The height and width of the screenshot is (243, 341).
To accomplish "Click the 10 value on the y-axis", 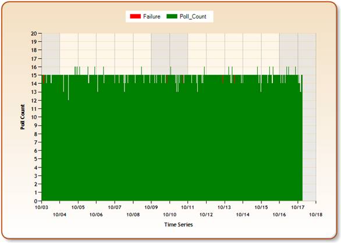I will coord(34,117).
